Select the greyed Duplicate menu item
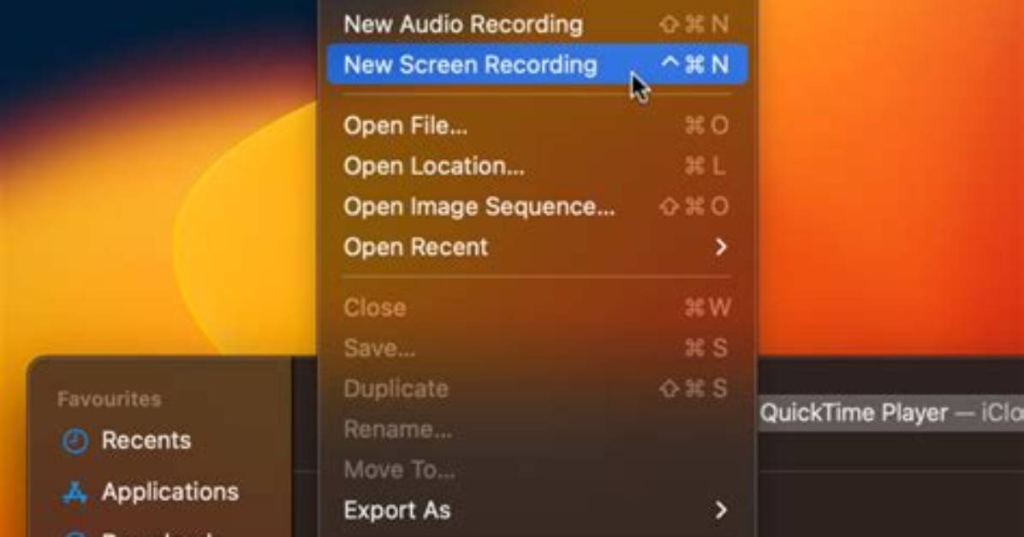This screenshot has height=537, width=1024. [x=537, y=388]
